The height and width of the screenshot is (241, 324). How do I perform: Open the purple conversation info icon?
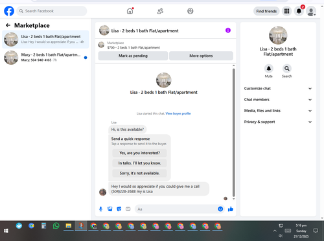228,30
